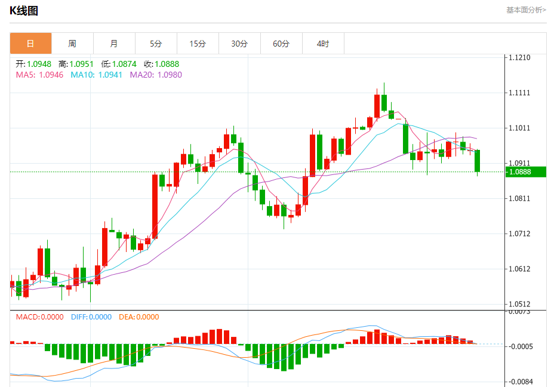Switch to the 月 monthly tab
This screenshot has width=551, height=387.
(x=114, y=44)
